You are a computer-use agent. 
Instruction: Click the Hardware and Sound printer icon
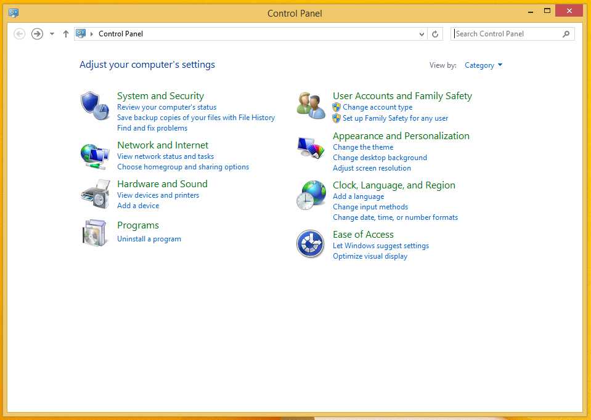(x=94, y=194)
